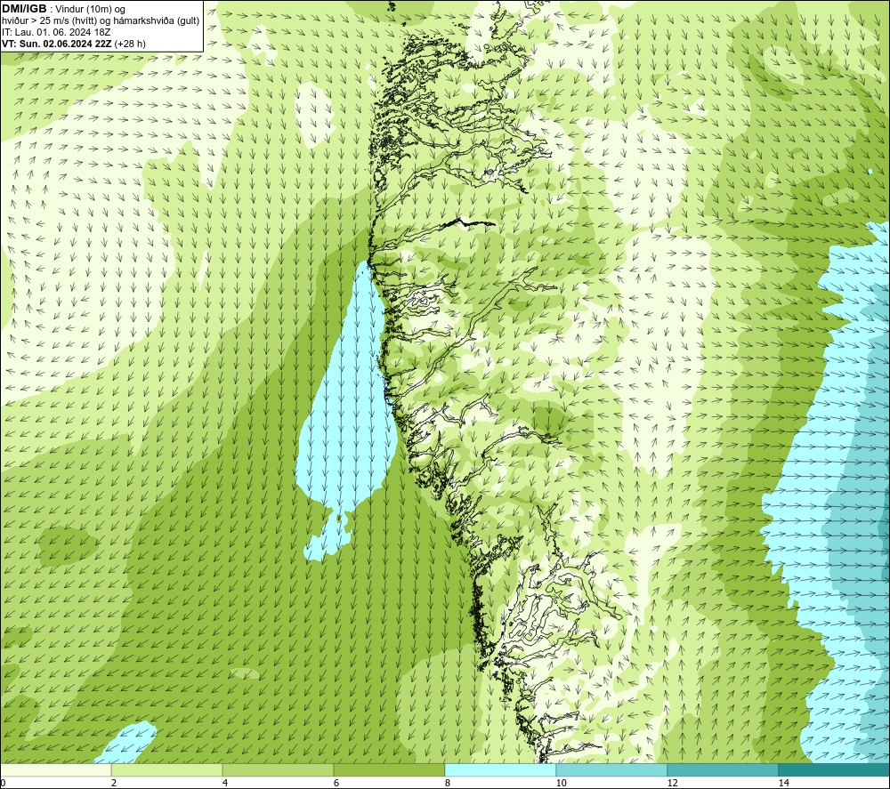The width and height of the screenshot is (890, 789).
Task: Select the 0–2 m/s palest color band
Action: [55, 770]
